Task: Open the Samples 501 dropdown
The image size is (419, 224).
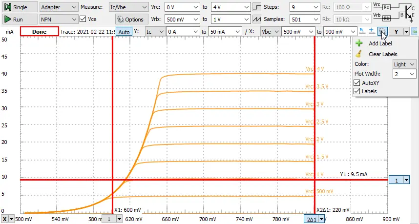Action: tap(305, 19)
